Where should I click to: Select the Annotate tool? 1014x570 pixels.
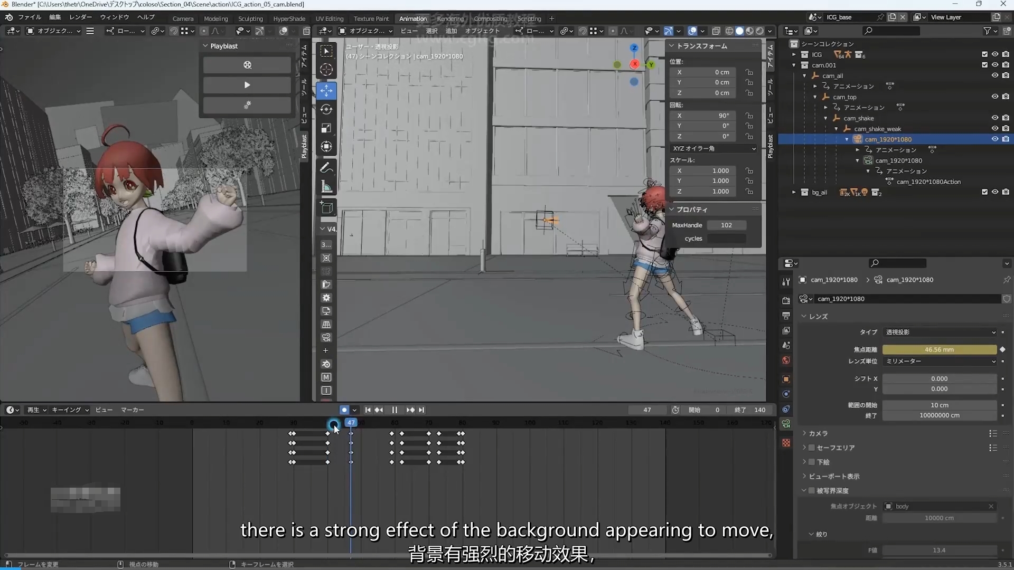tap(326, 167)
